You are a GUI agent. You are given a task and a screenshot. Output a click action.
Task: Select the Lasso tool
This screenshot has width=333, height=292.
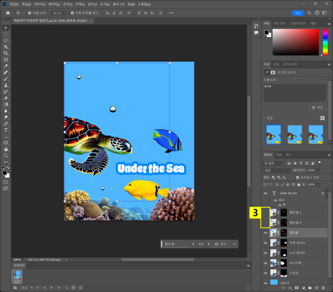click(x=6, y=40)
